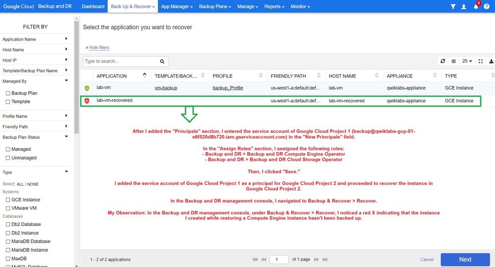Viewport: 495px width, 267px height.
Task: Check the MaxDB checkbox
Action: coord(8,259)
